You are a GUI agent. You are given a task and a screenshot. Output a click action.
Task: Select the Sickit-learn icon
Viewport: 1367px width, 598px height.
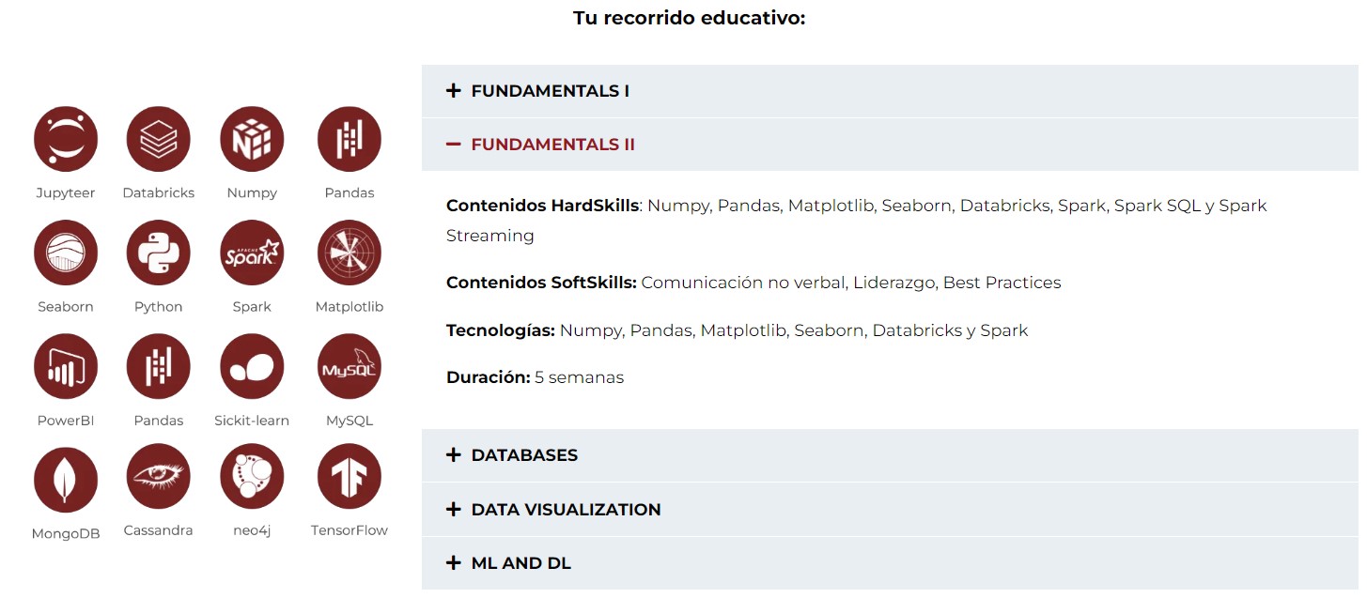click(x=252, y=366)
